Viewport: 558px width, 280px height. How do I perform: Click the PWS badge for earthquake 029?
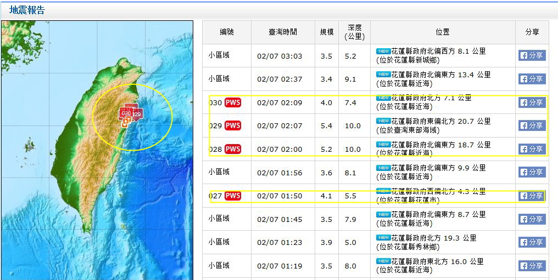click(233, 125)
